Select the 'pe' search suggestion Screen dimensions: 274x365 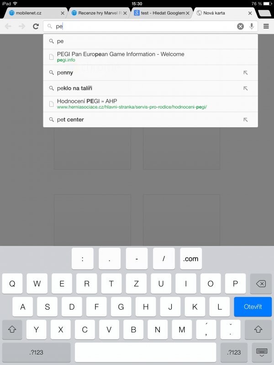pyautogui.click(x=151, y=42)
